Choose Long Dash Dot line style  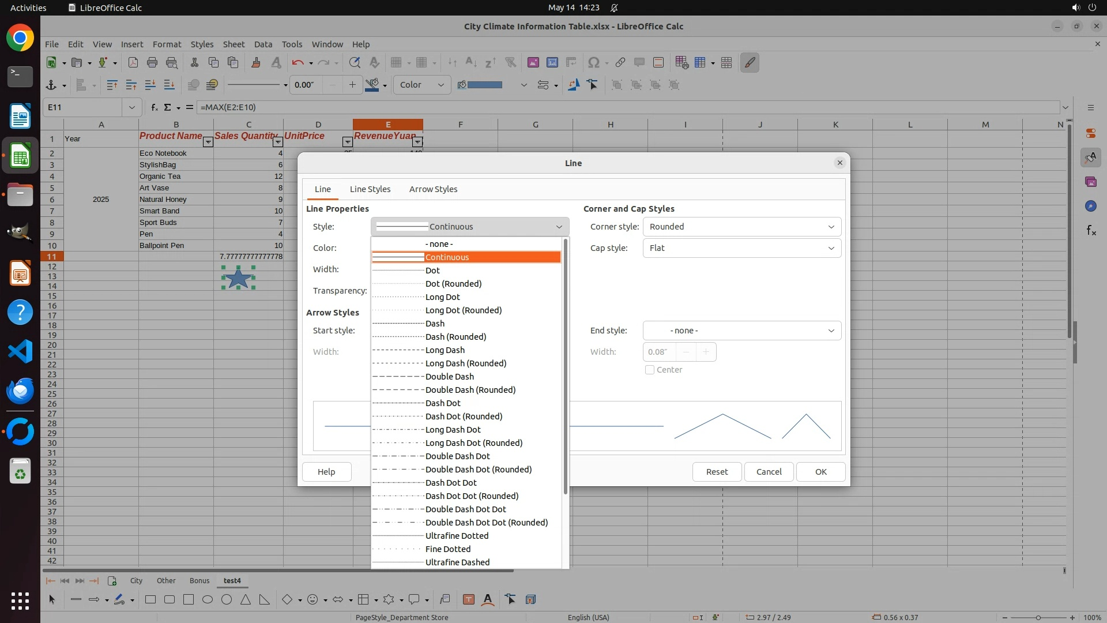(453, 430)
